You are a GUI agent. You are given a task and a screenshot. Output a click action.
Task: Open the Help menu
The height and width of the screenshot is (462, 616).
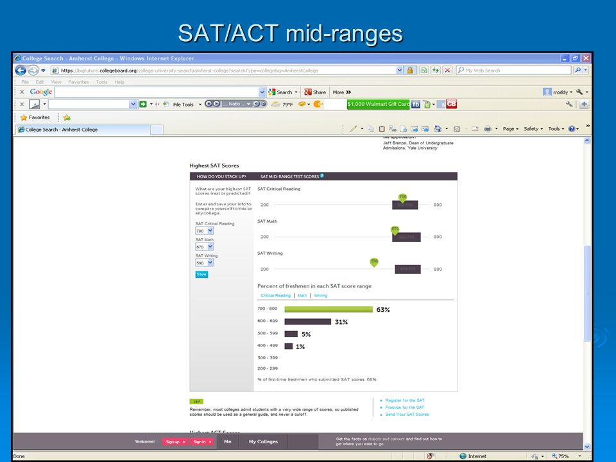point(119,82)
